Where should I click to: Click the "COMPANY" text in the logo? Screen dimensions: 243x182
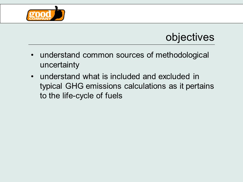pos(40,18)
